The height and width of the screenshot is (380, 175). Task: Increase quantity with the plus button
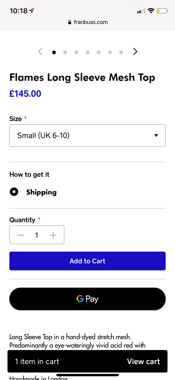point(53,235)
